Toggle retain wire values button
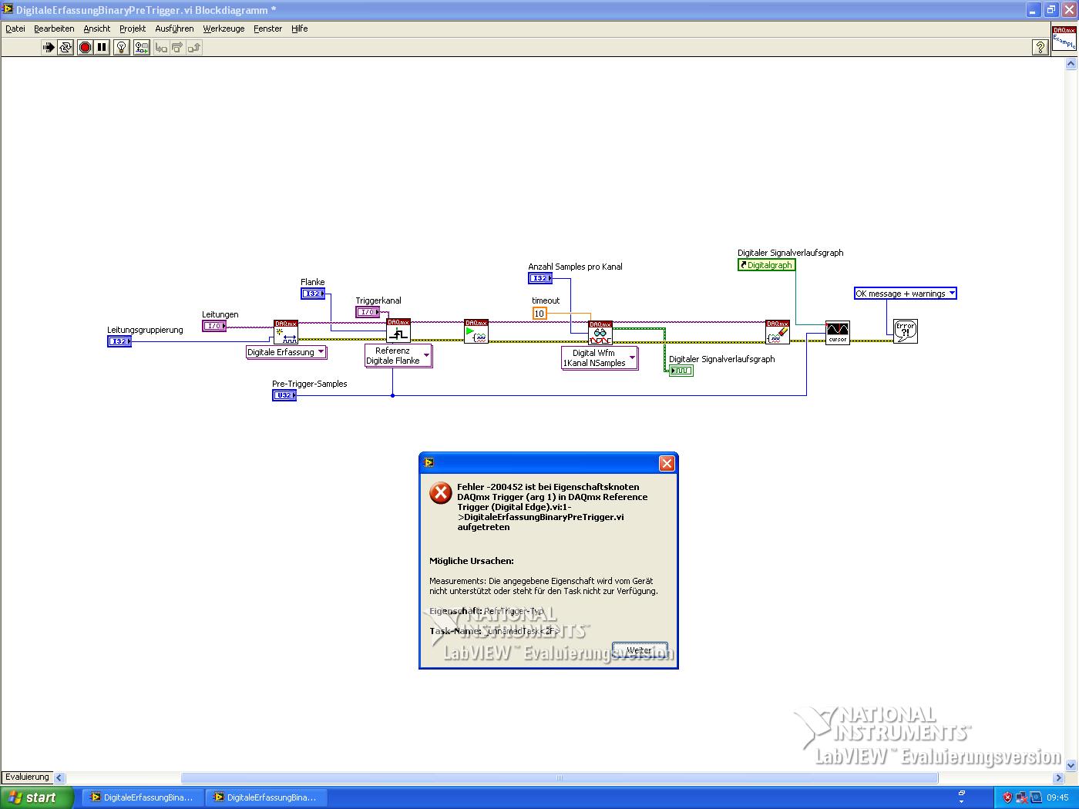This screenshot has height=809, width=1079. click(x=142, y=48)
